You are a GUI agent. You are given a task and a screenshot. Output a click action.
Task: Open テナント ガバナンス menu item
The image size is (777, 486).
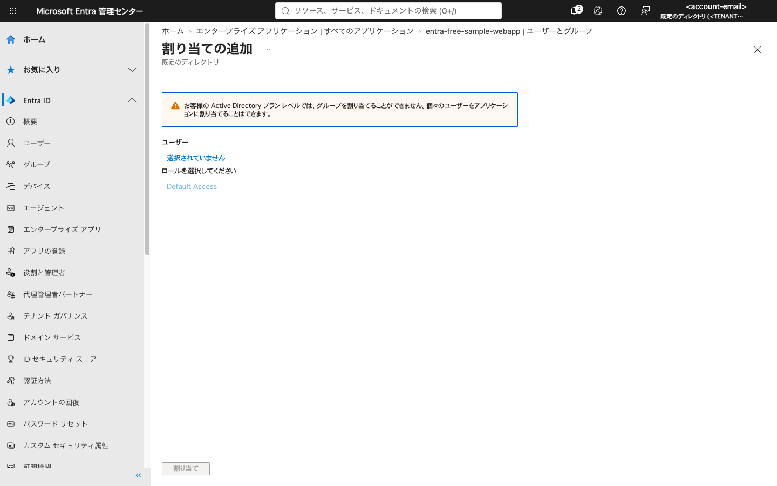point(55,316)
